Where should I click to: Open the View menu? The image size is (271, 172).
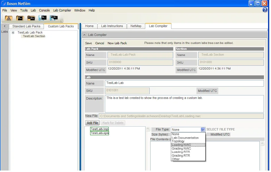coord(14,10)
